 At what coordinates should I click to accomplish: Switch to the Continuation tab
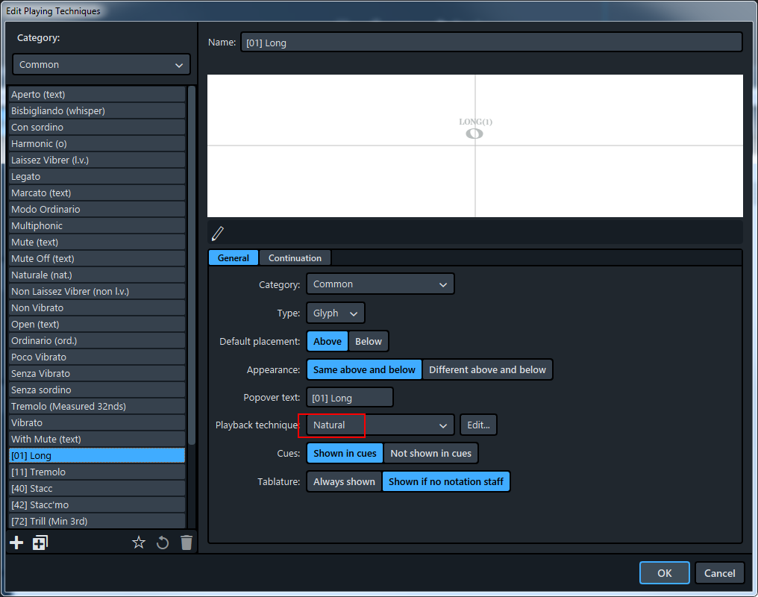pos(295,257)
